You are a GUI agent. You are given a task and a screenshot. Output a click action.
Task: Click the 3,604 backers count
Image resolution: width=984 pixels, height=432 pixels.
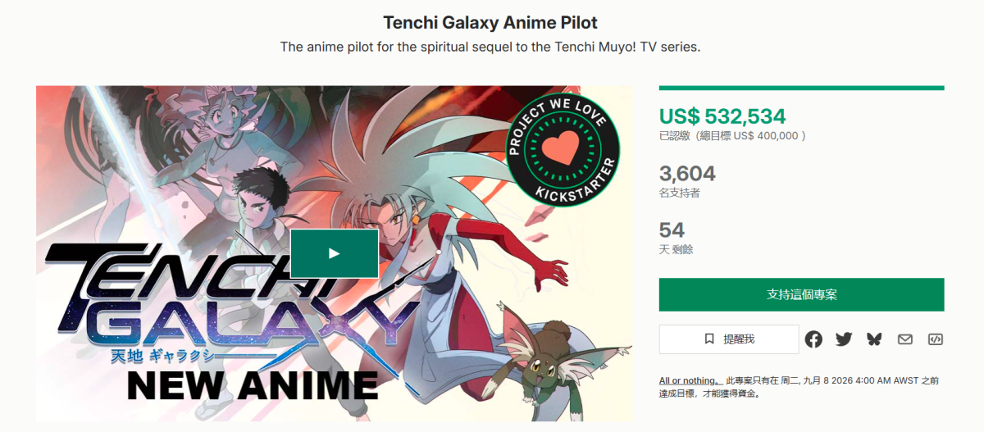(687, 173)
